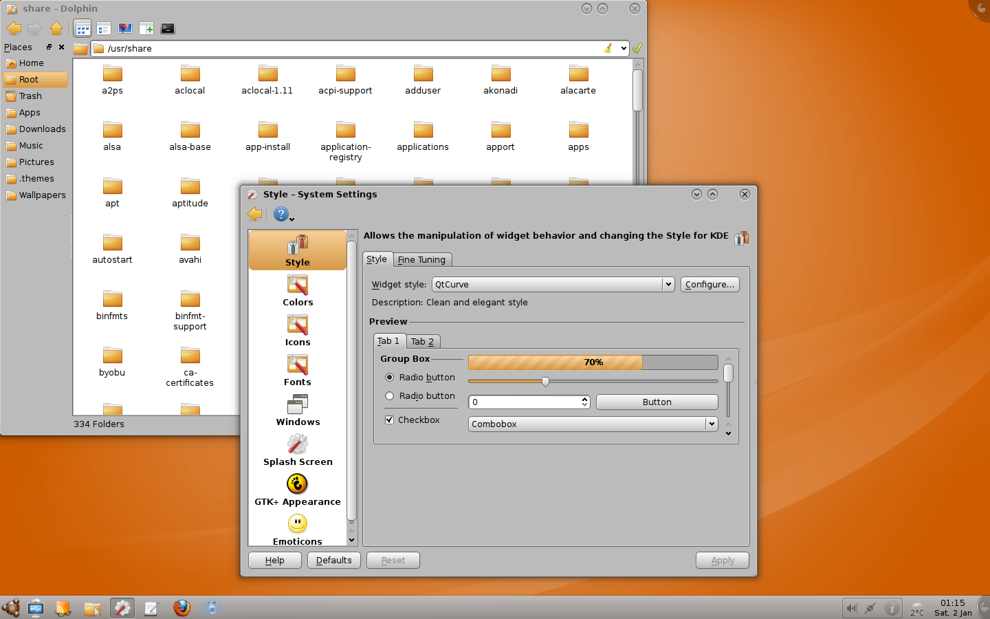This screenshot has height=619, width=990.
Task: Split the Dolphin view
Action: click(146, 29)
